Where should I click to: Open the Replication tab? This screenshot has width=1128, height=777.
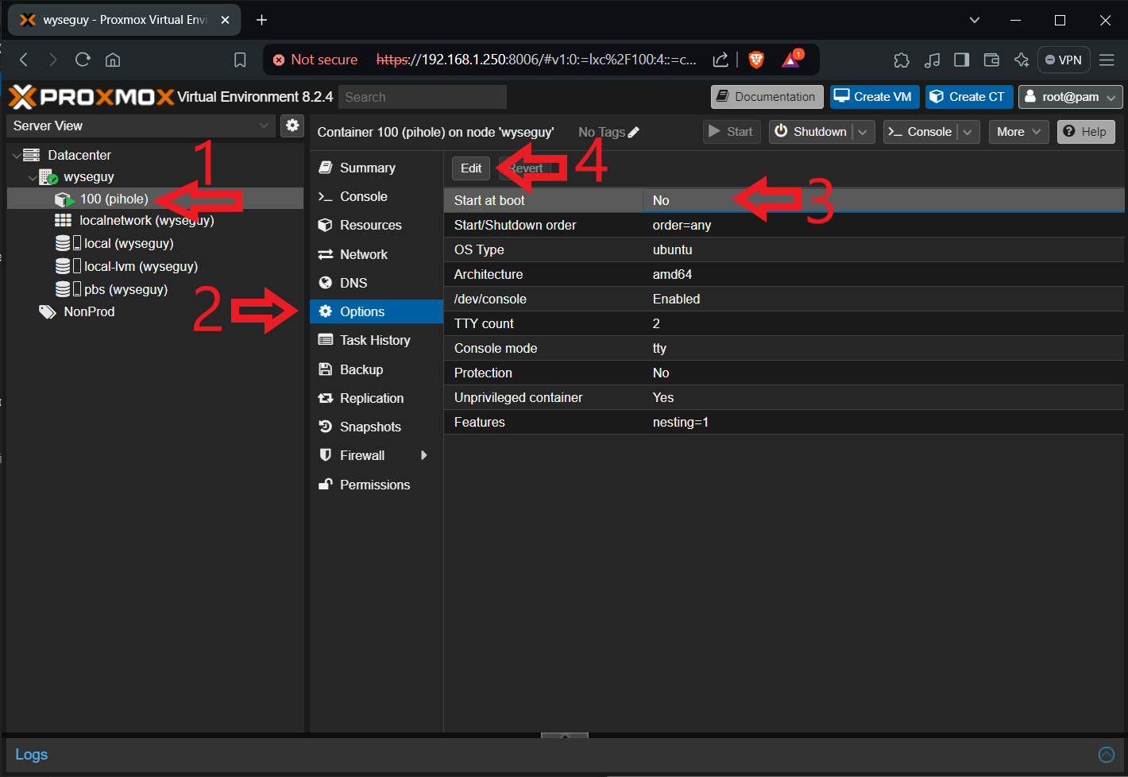tap(376, 398)
